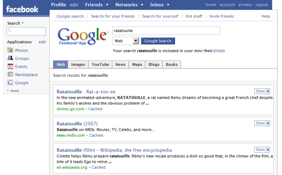Screen dimensions: 282x175
Task: Open Cached link for www.imdb.com
Action: click(96, 136)
